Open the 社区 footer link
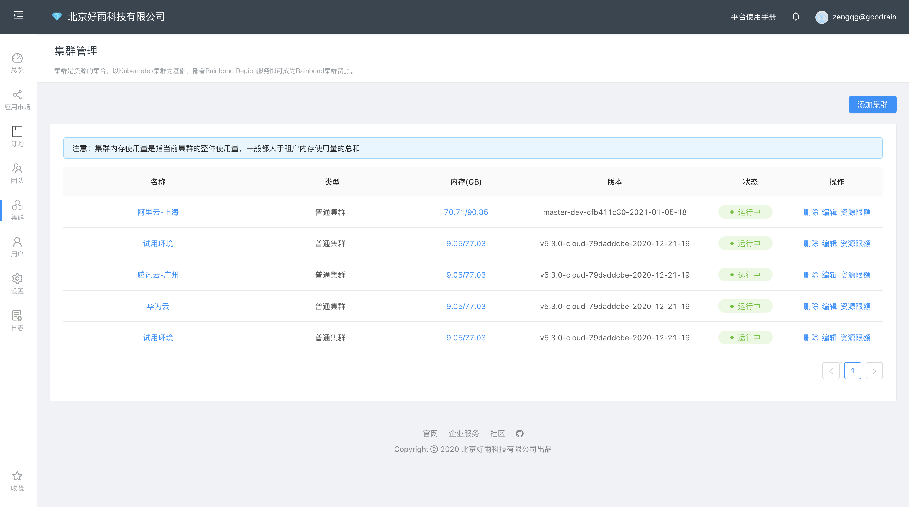Image resolution: width=909 pixels, height=507 pixels. pos(497,433)
